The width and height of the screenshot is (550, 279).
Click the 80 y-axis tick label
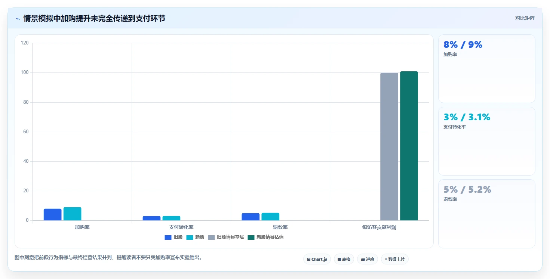tap(26, 102)
